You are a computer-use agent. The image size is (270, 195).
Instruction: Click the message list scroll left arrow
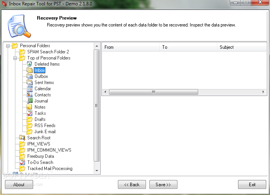coord(105,92)
